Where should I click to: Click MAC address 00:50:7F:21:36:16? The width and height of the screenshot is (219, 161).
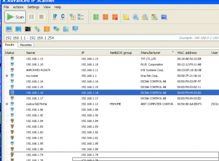pos(189,76)
